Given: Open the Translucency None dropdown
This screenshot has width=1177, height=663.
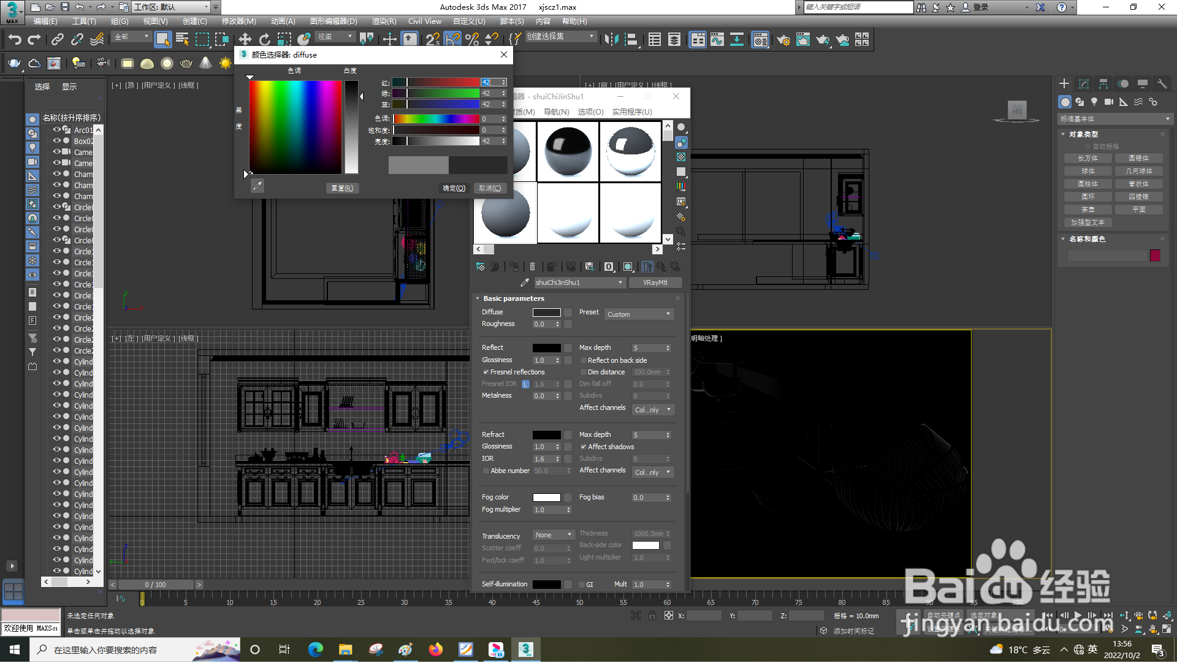Looking at the screenshot, I should pyautogui.click(x=554, y=536).
